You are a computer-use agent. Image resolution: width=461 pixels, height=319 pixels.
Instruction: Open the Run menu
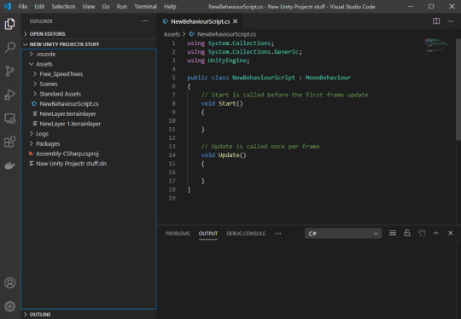pos(122,7)
